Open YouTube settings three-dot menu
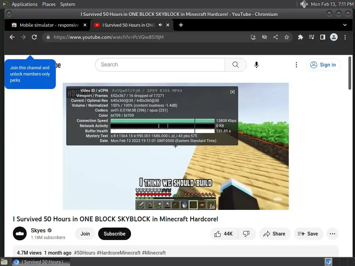The height and width of the screenshot is (266, 355). click(x=296, y=65)
